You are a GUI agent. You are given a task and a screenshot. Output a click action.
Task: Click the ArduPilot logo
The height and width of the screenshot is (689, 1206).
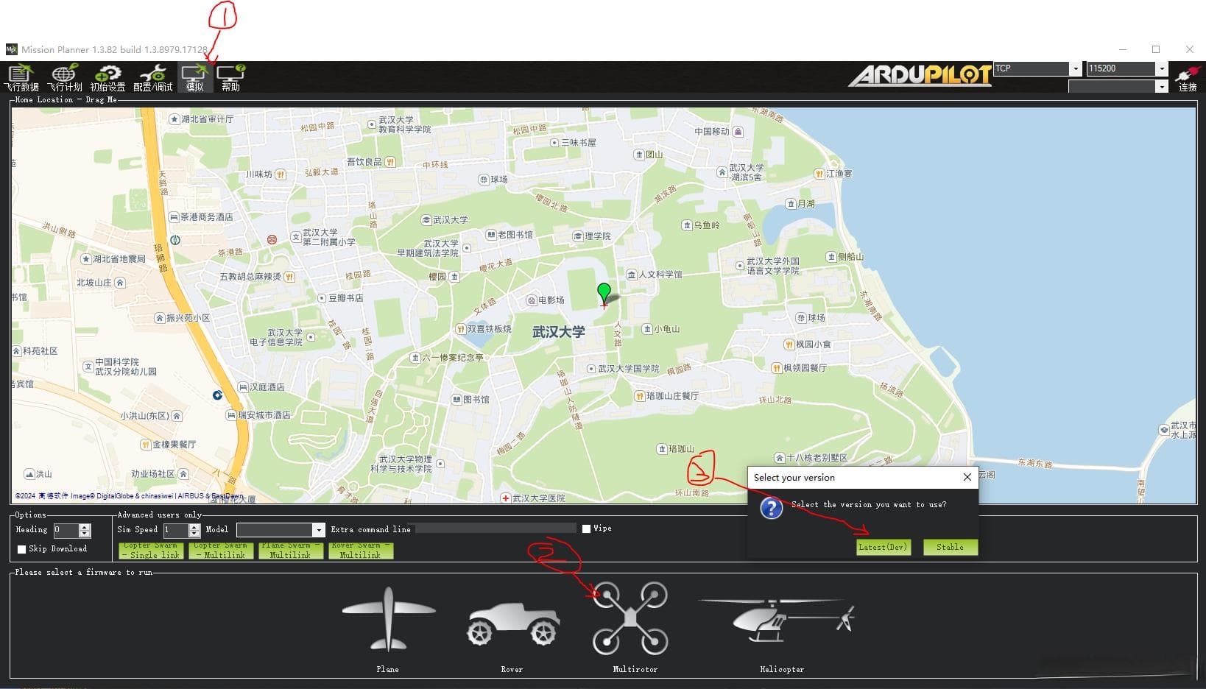pos(920,75)
